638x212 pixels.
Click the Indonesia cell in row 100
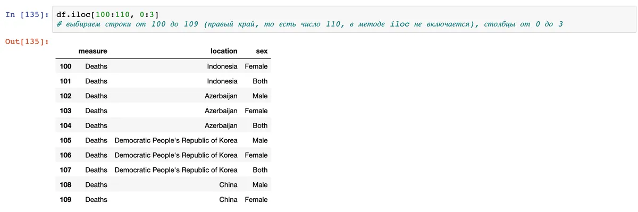click(222, 66)
